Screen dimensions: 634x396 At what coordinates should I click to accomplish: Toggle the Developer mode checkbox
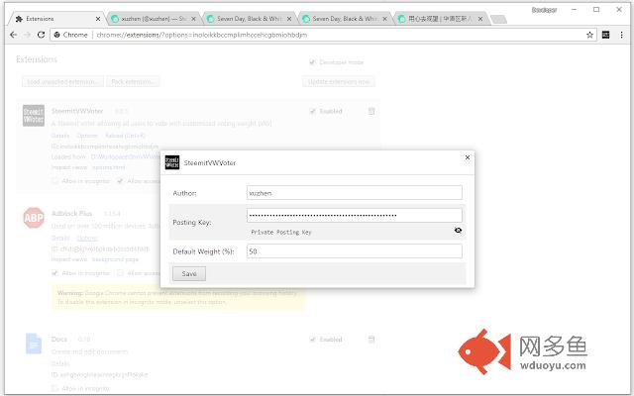click(312, 61)
